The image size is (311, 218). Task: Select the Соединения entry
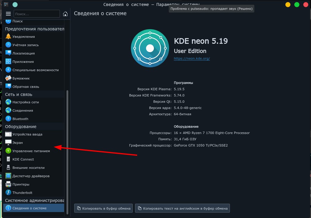[34, 110]
